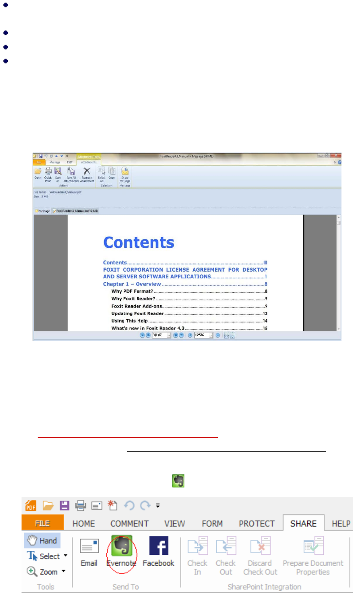Image resolution: width=353 pixels, height=593 pixels.
Task: Click the Check Out SharePoint icon
Action: point(226,546)
